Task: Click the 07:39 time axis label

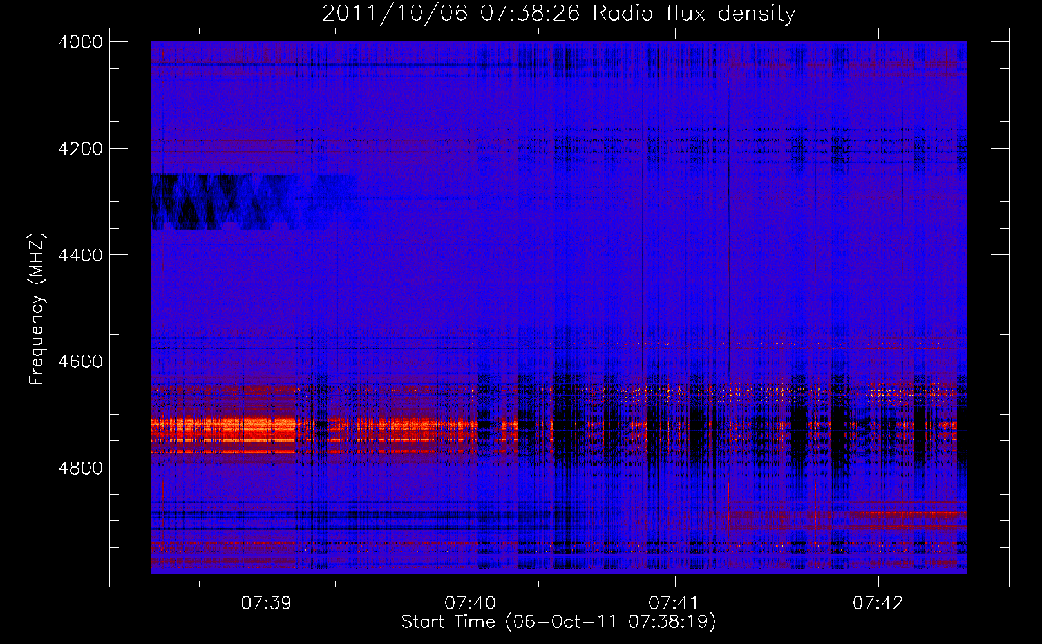Action: point(266,603)
